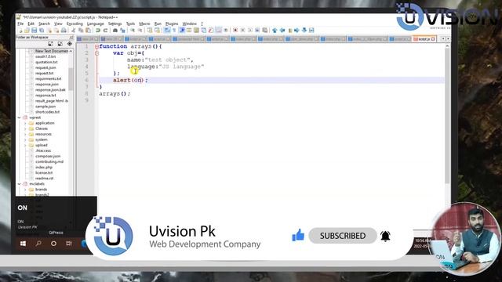
Task: Toggle the indent guide icon
Action: tap(182, 31)
